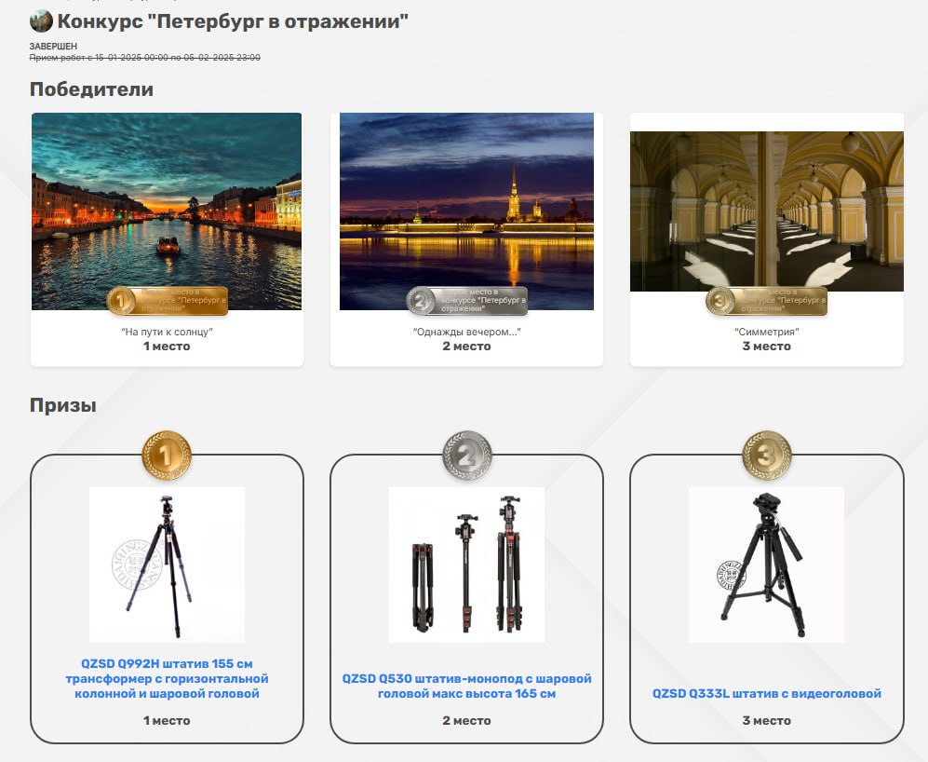Click the QZSD Q530 monopod product image
The width and height of the screenshot is (928, 762).
467,565
